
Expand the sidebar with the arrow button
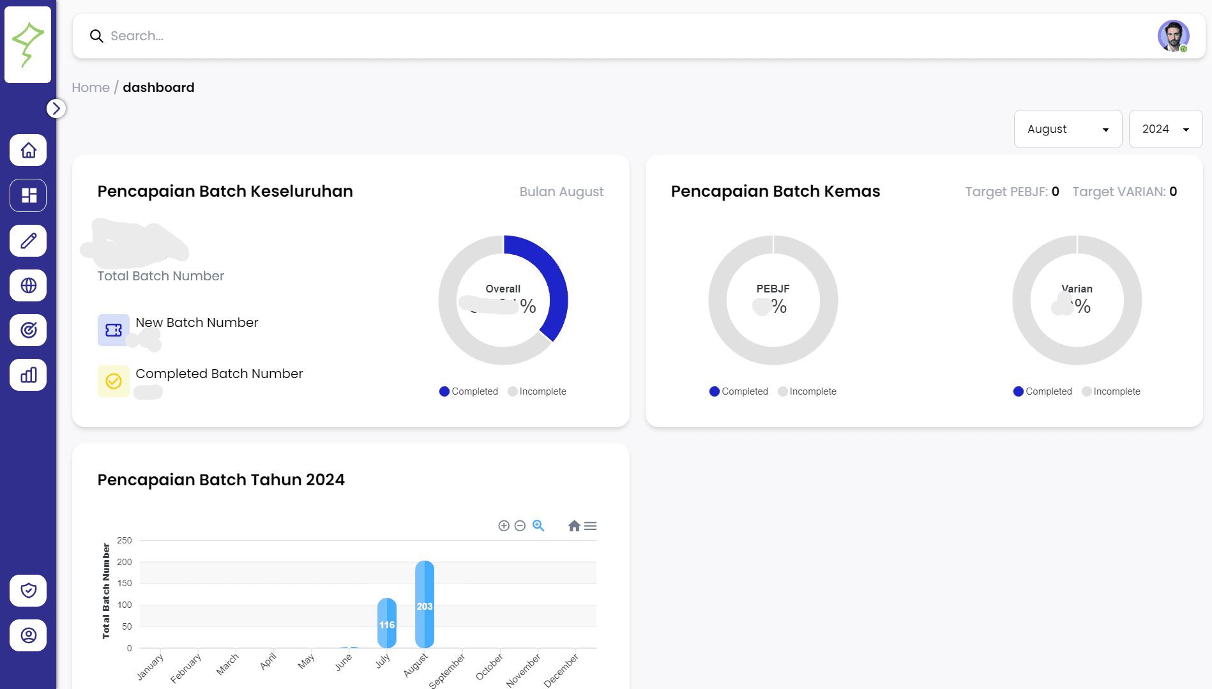[x=56, y=109]
